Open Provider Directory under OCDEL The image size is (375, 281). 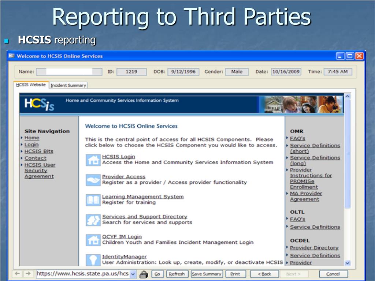(314, 248)
